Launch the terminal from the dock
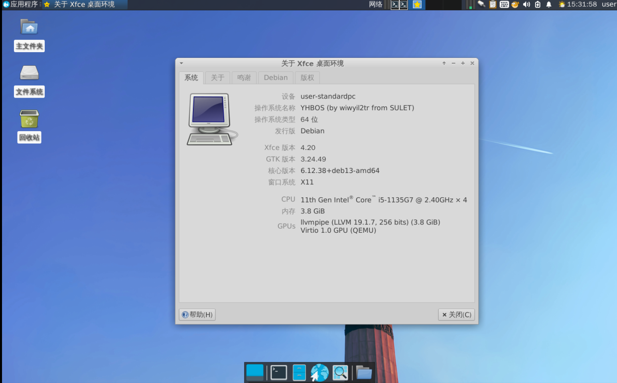 point(279,373)
